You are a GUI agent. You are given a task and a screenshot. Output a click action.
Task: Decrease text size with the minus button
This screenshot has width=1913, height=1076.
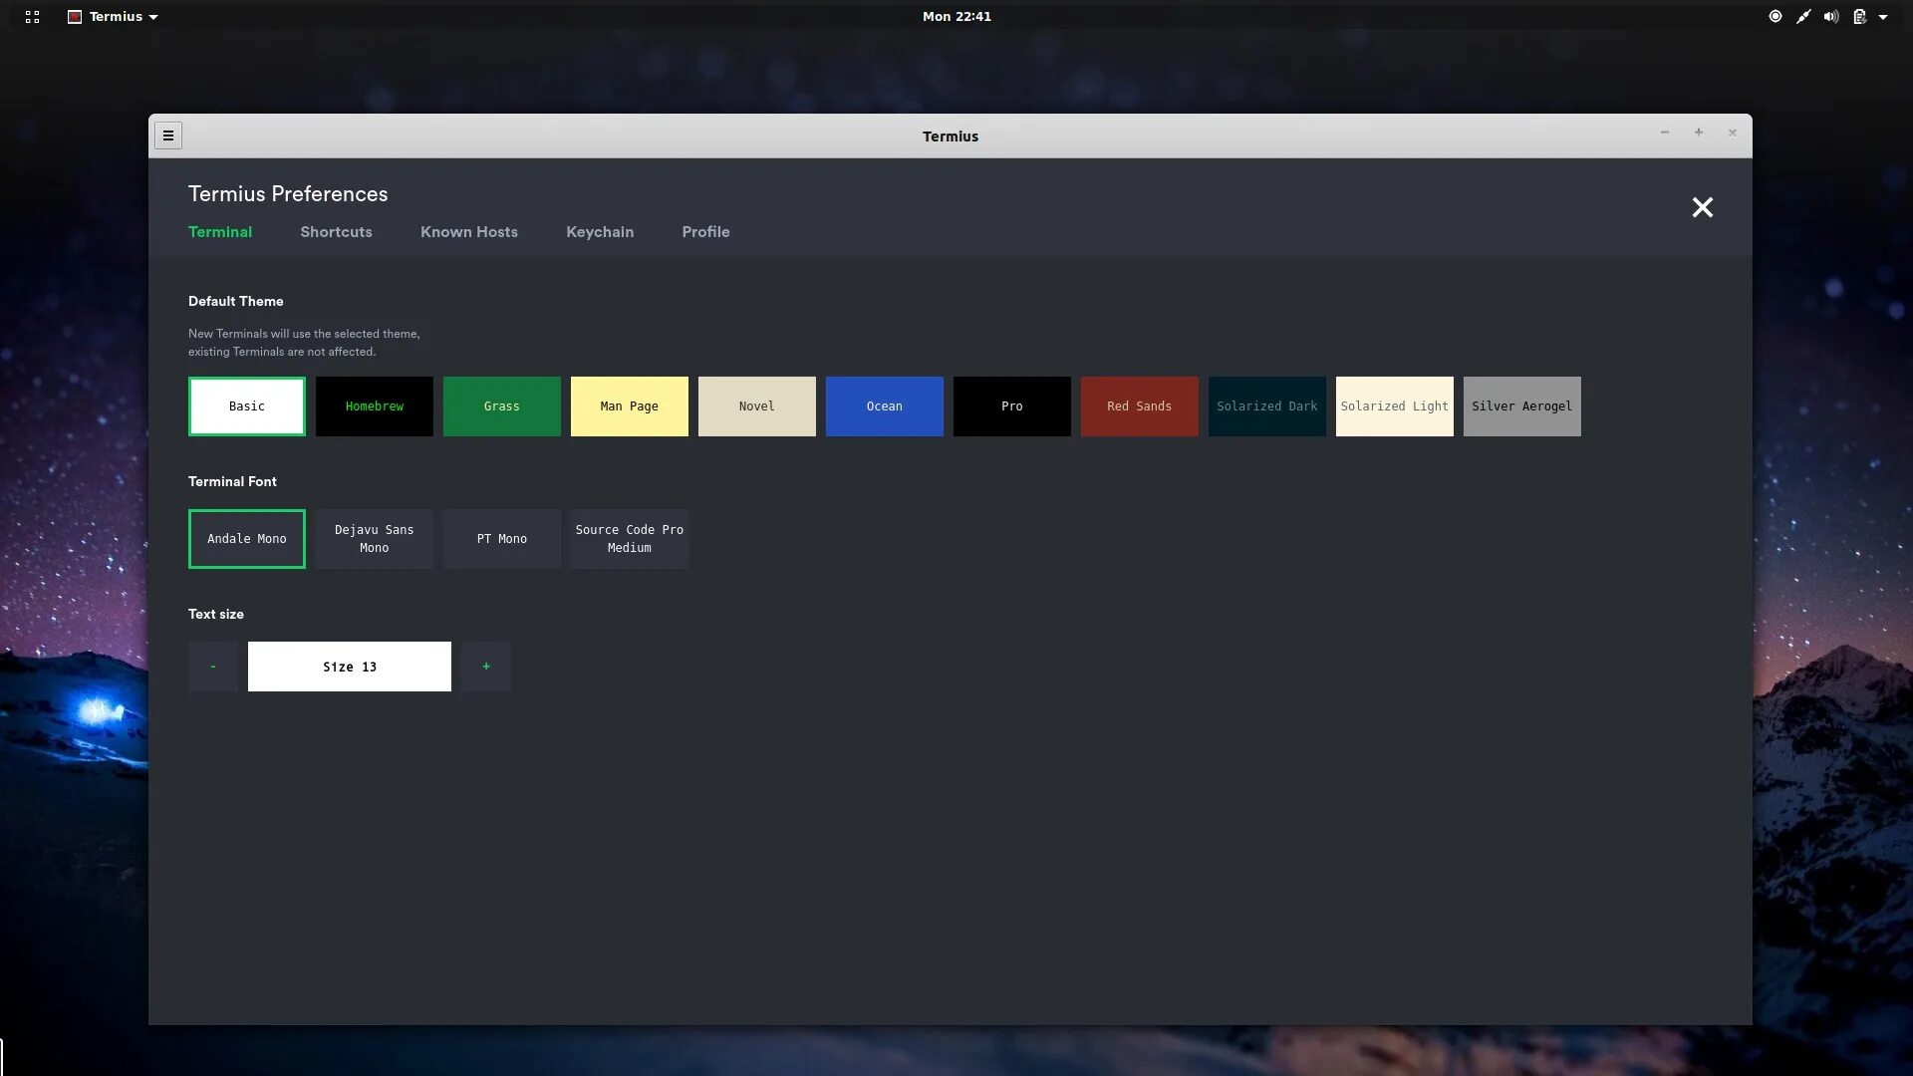[x=213, y=667]
